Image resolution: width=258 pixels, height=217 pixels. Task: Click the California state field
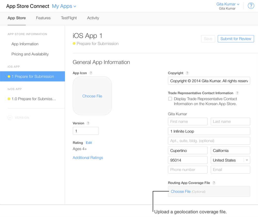pyautogui.click(x=230, y=151)
